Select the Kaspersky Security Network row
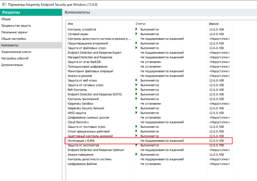This screenshot has height=181, width=257. 149,108
